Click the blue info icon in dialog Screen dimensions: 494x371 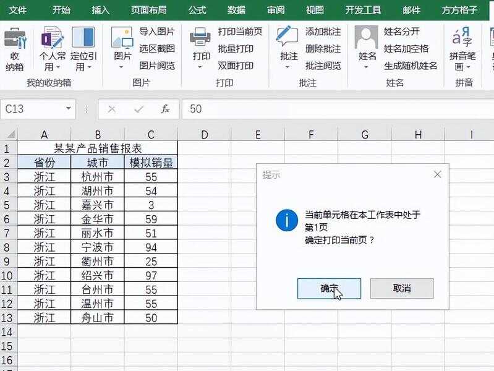click(x=287, y=220)
